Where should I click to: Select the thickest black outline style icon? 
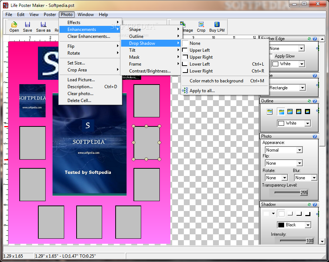tap(307, 112)
